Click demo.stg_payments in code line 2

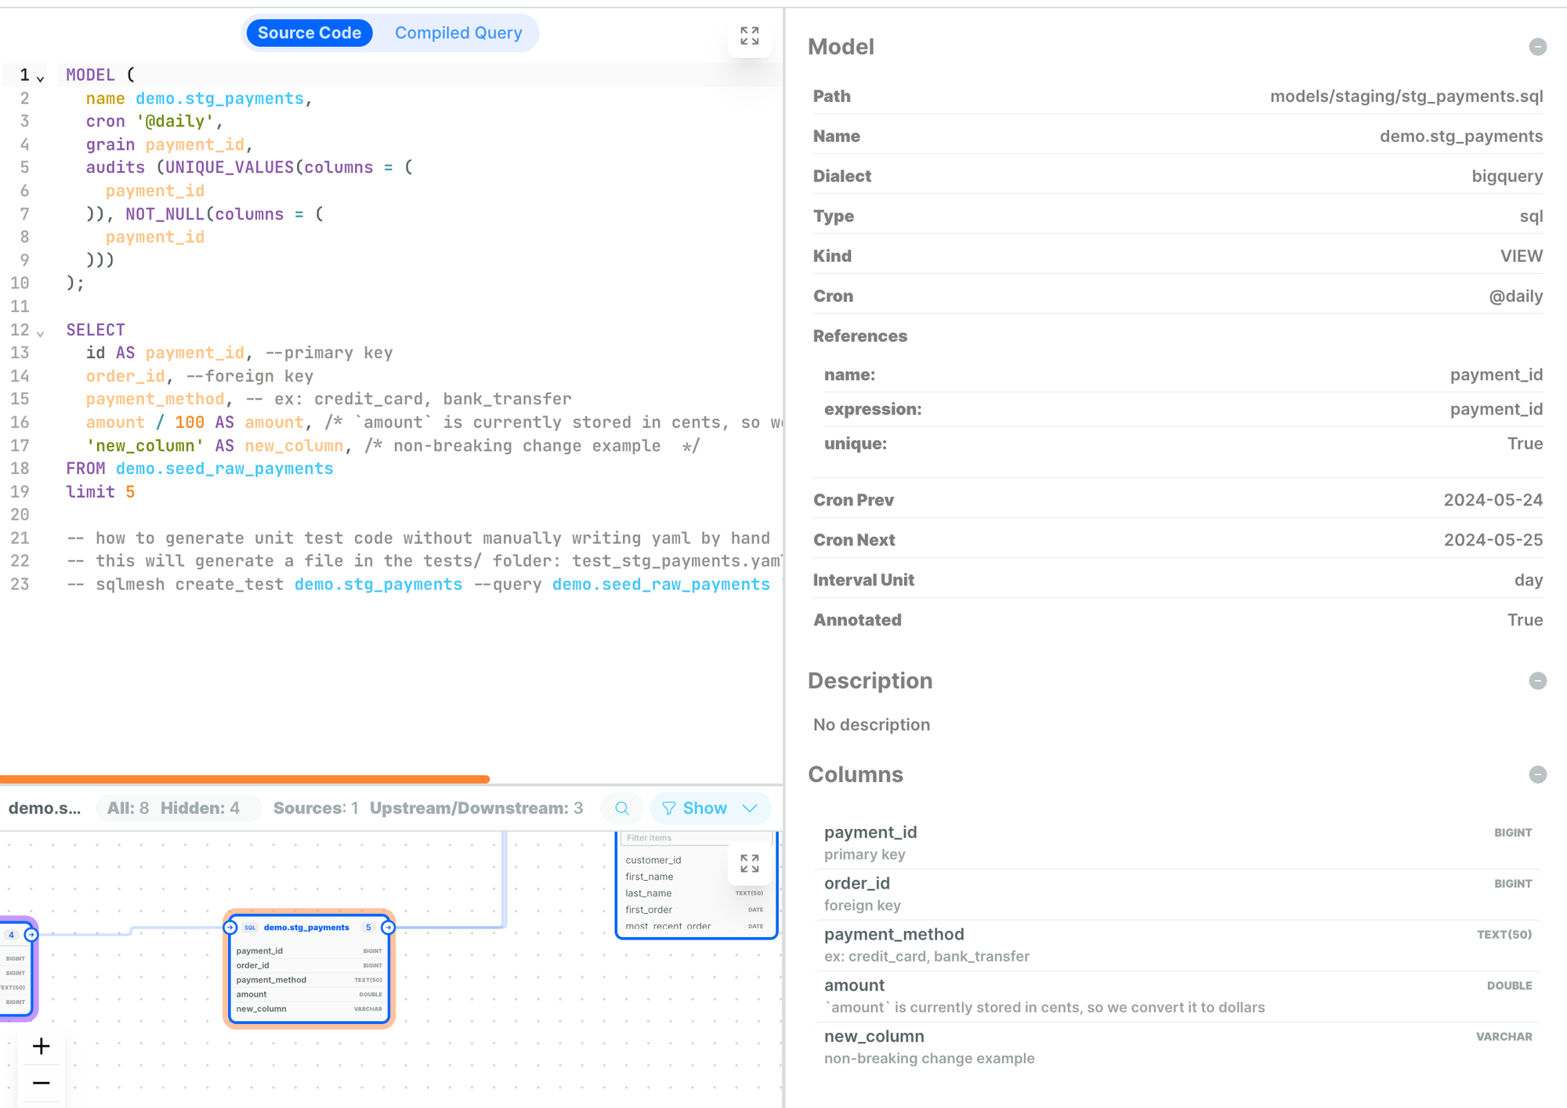219,99
